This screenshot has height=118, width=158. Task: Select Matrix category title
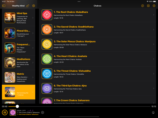pyautogui.click(x=20, y=74)
